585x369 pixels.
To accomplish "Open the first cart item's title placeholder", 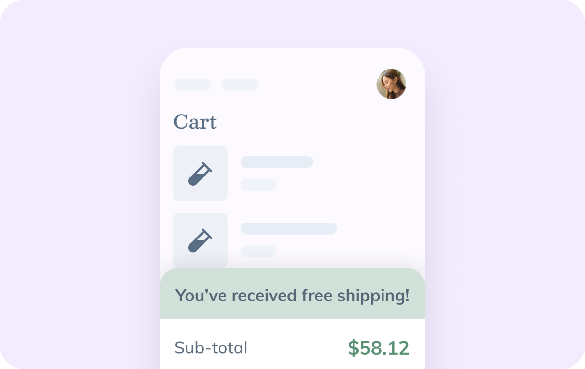I will point(277,162).
